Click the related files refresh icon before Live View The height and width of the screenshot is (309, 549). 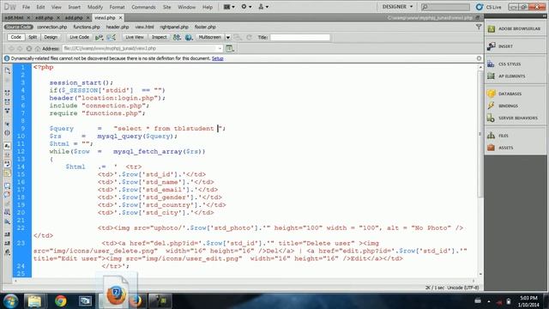tap(111, 37)
